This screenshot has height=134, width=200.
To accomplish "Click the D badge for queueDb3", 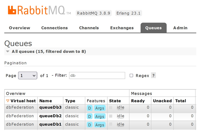I will [x=90, y=108].
